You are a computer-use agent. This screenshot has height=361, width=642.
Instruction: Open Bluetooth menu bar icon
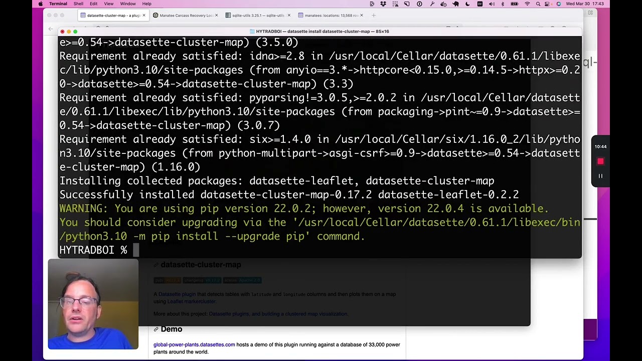(503, 4)
